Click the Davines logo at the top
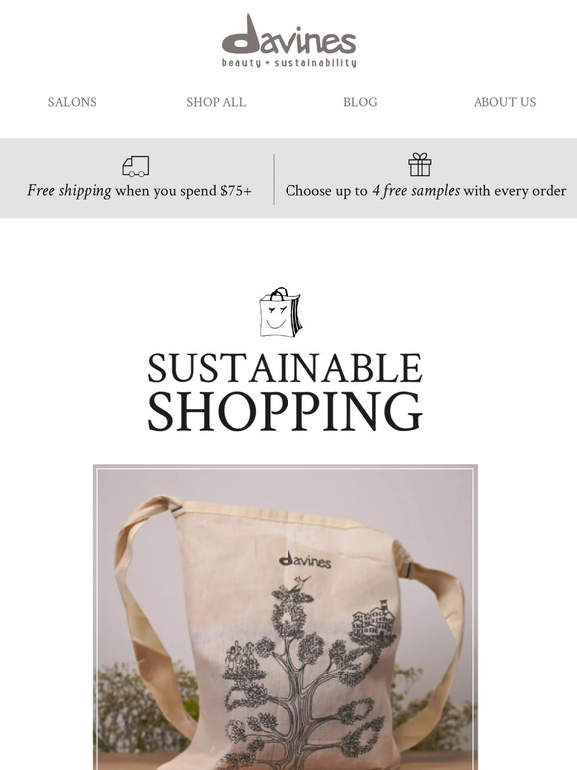 tap(288, 40)
